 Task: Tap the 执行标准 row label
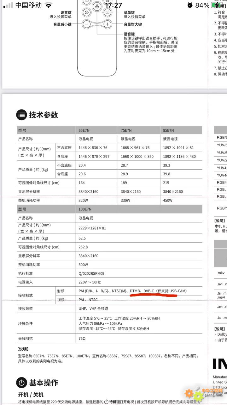point(26,273)
